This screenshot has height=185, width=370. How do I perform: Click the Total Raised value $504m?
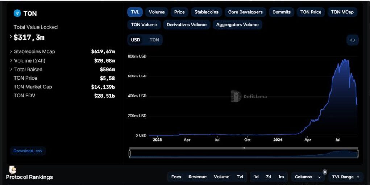pyautogui.click(x=107, y=69)
